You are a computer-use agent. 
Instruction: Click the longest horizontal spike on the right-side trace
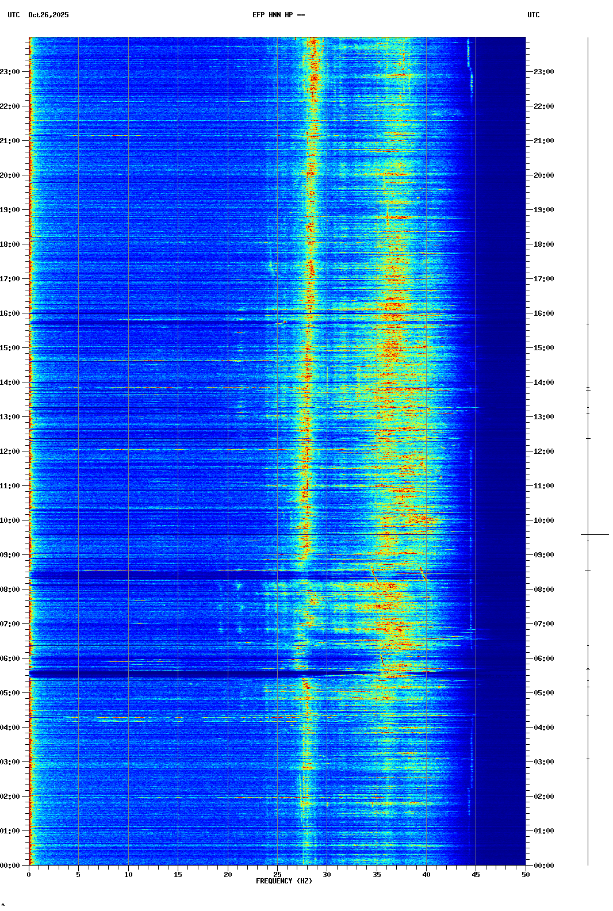[x=595, y=535]
